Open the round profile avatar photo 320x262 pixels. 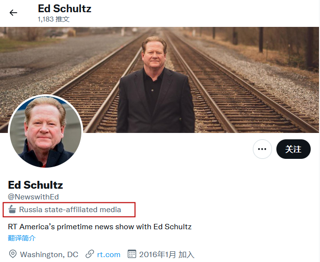[46, 132]
